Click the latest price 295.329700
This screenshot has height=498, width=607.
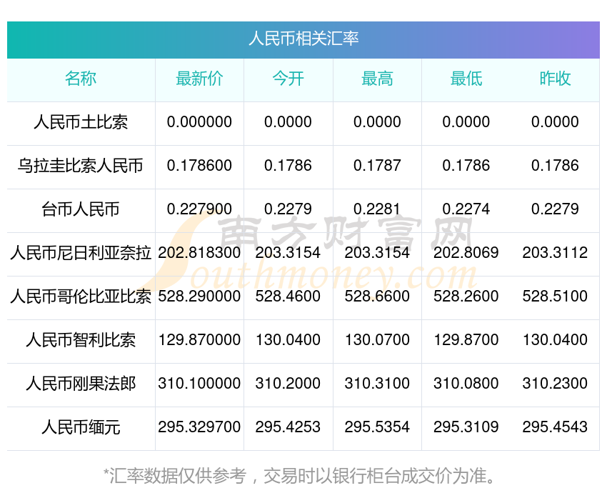pos(199,427)
